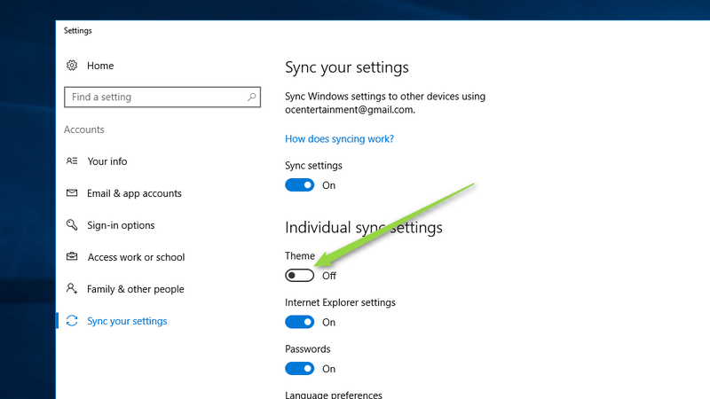Viewport: 710px width, 399px height.
Task: Go to Sign-in options page
Action: pyautogui.click(x=121, y=225)
